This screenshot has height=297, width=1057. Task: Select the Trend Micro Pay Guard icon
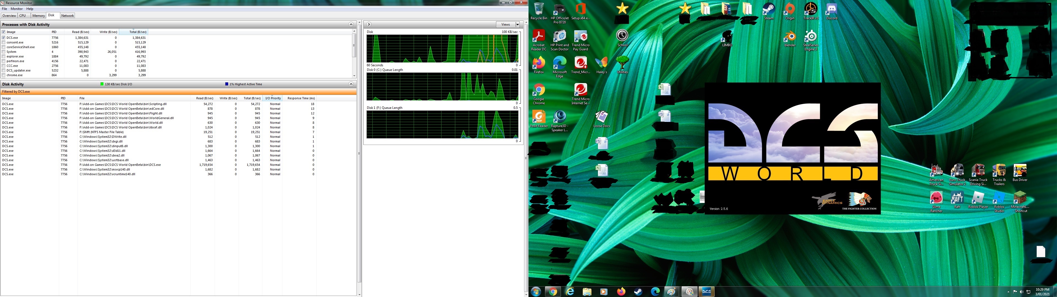pyautogui.click(x=581, y=41)
